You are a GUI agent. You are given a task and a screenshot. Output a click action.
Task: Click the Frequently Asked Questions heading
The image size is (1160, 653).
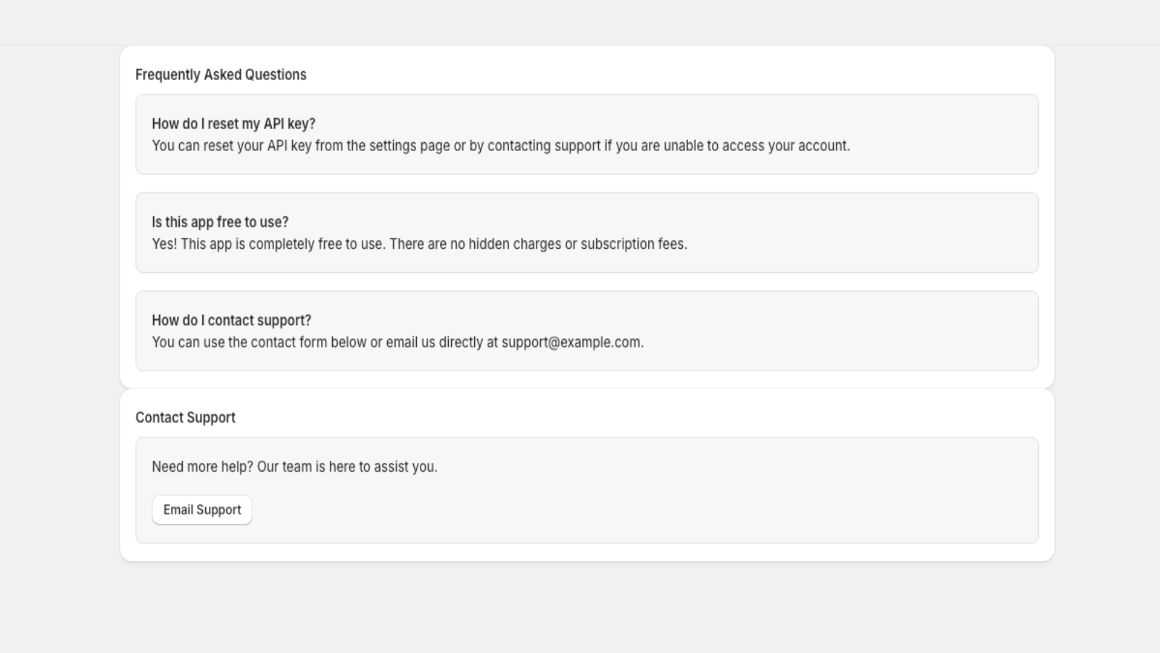tap(220, 75)
